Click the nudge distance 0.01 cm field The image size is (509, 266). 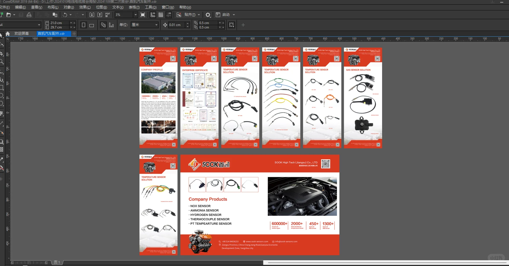pos(177,25)
